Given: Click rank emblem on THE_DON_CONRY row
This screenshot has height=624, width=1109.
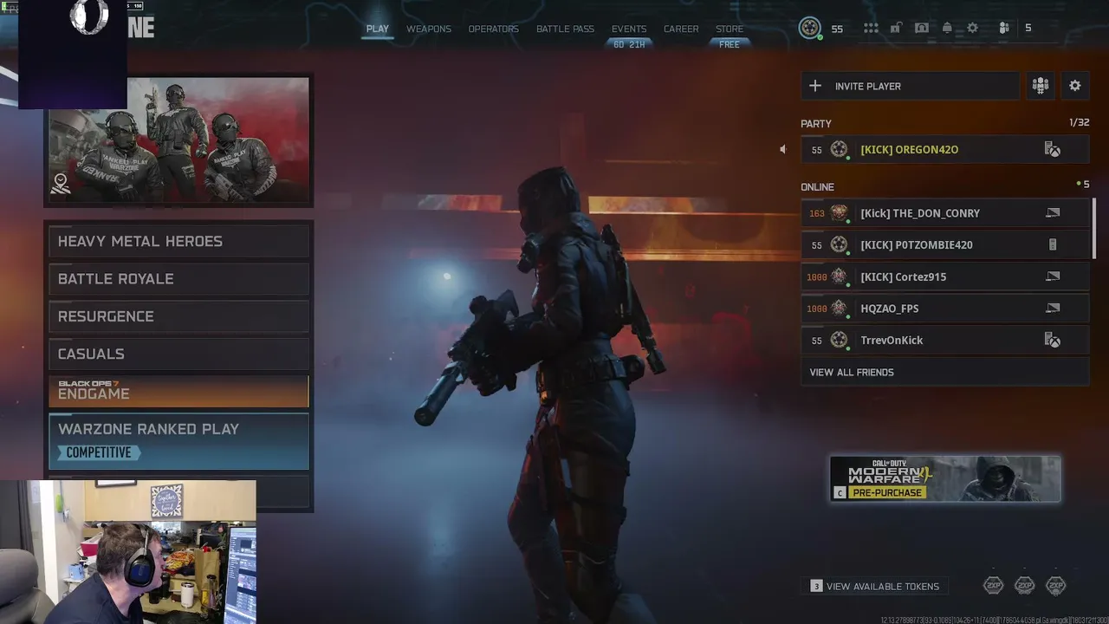Looking at the screenshot, I should pos(839,212).
